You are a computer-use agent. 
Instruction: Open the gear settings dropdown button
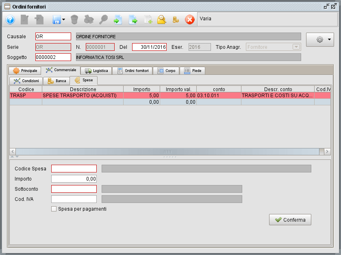pos(320,39)
